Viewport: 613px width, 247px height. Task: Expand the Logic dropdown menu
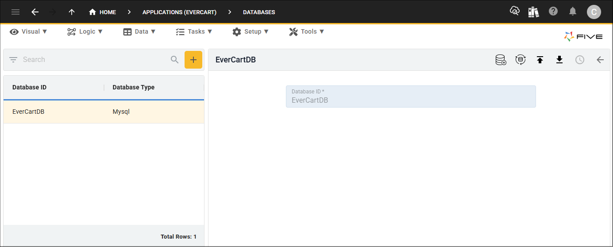click(x=85, y=31)
